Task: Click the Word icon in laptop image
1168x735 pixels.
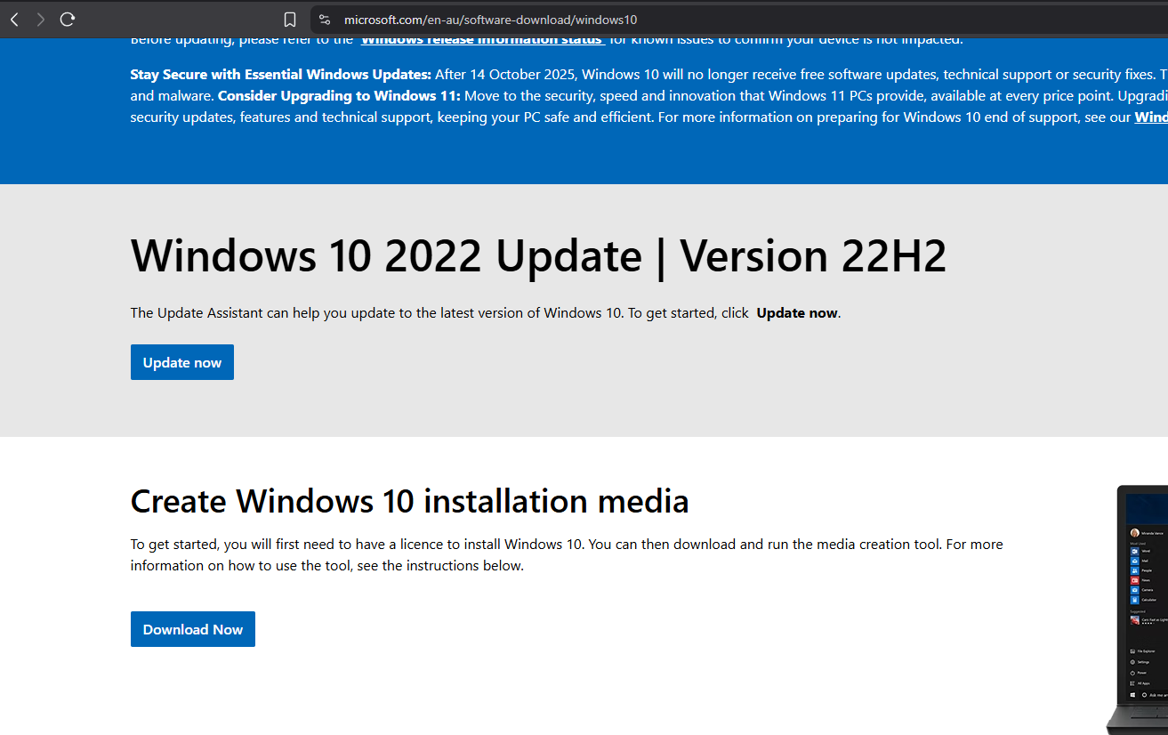Action: (1134, 552)
